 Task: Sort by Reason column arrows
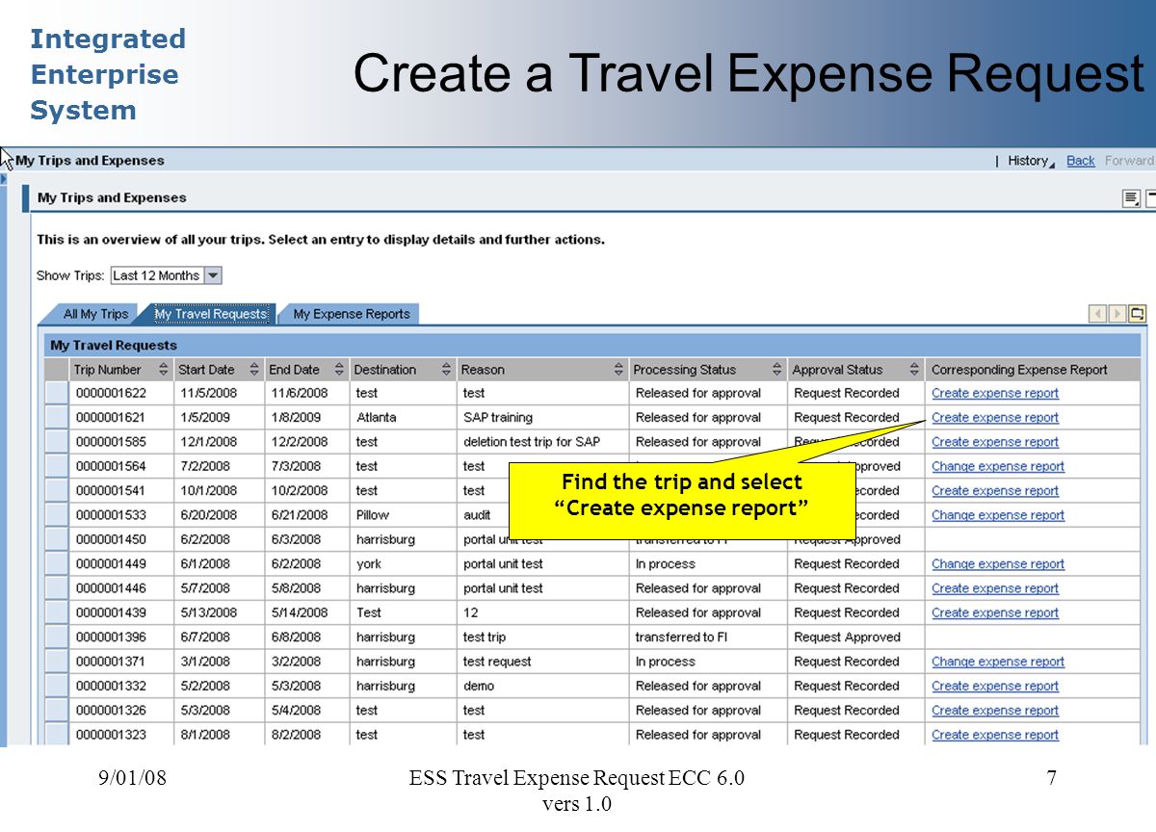click(618, 370)
